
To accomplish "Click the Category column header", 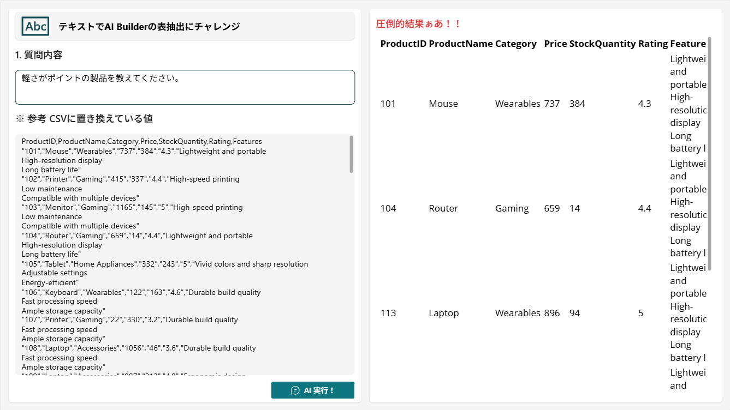I will [x=516, y=44].
